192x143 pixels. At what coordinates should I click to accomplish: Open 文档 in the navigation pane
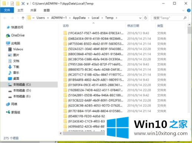click(16, 61)
